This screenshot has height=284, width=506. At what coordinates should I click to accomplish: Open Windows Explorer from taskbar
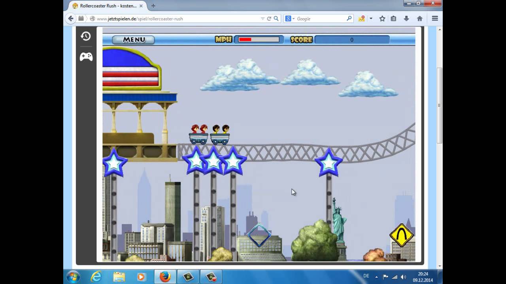coord(119,277)
